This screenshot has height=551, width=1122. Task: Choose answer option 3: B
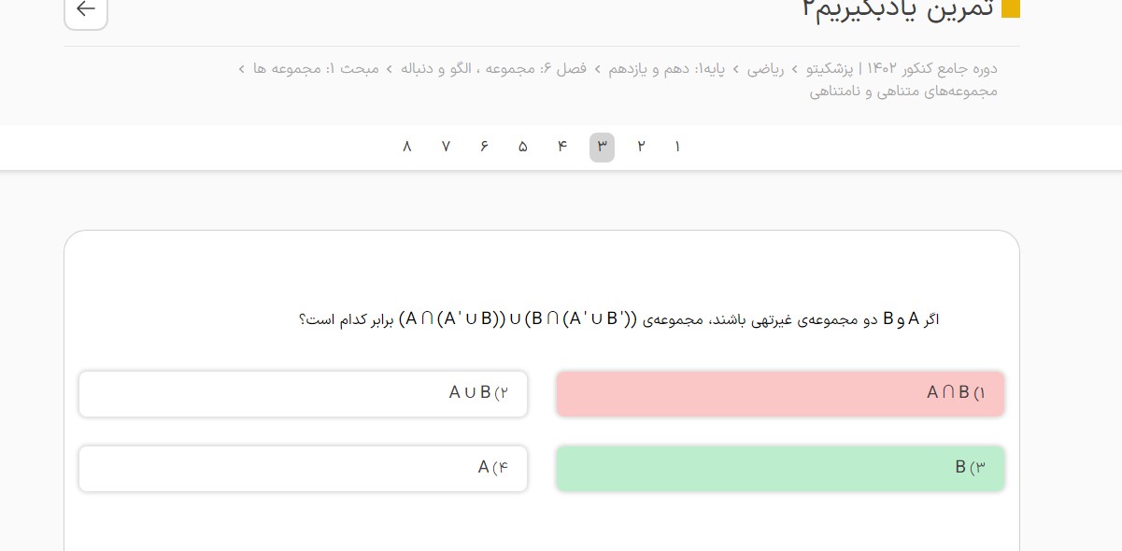(x=780, y=468)
